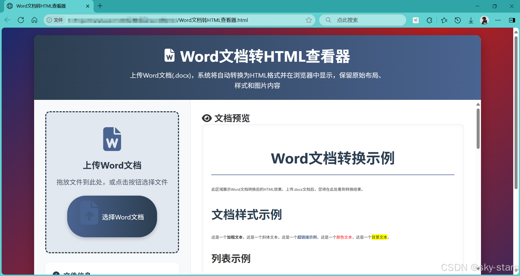This screenshot has width=520, height=276.
Task: Click the 选择Word文档 upload button
Action: [112, 216]
